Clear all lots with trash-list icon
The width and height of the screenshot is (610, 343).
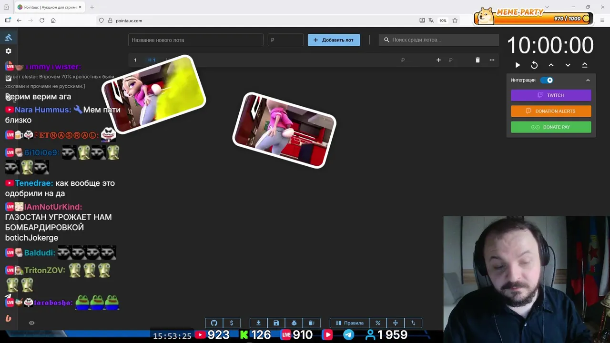click(311, 323)
